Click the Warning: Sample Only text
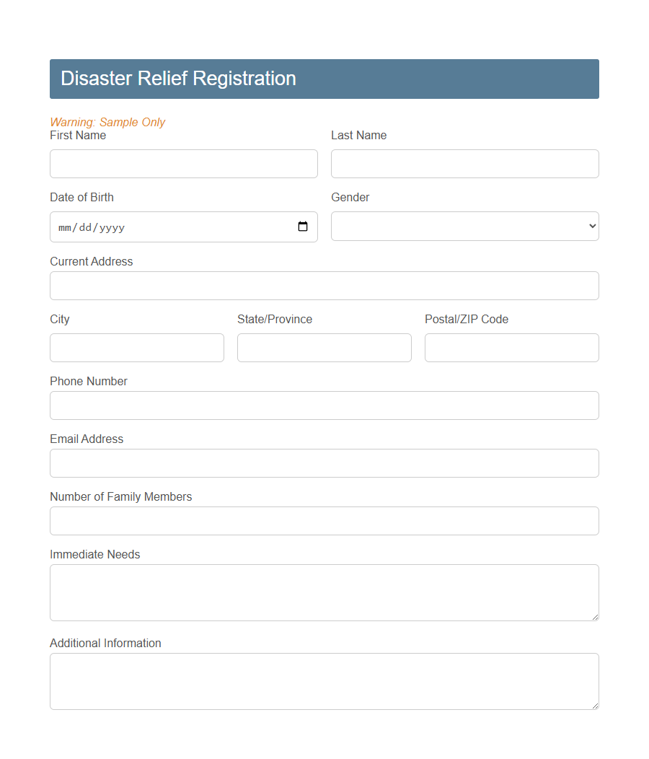The width and height of the screenshot is (649, 759). coord(107,122)
